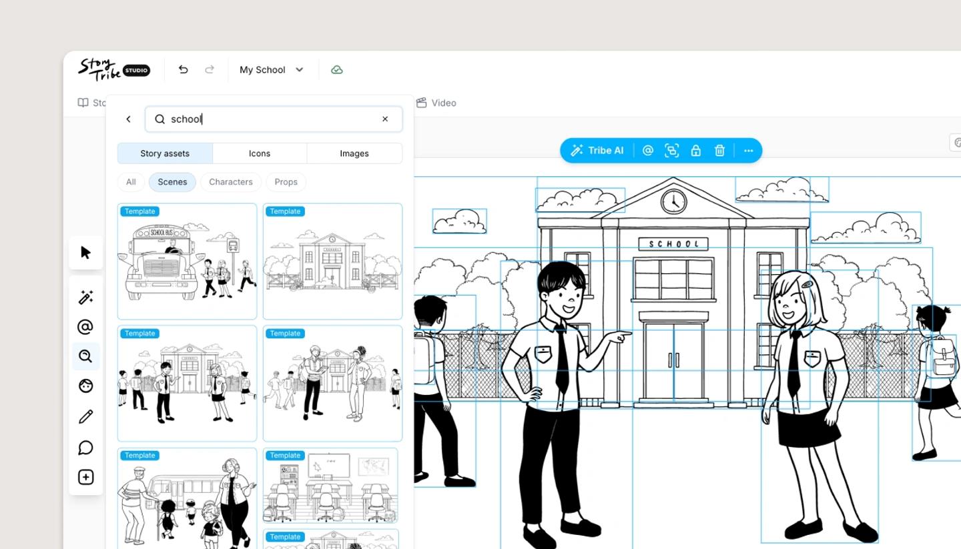Undo the last action
Image resolution: width=961 pixels, height=549 pixels.
coord(184,69)
